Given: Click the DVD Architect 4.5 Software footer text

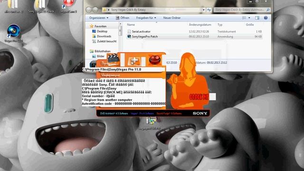Looking at the screenshot, I should pos(114,114).
